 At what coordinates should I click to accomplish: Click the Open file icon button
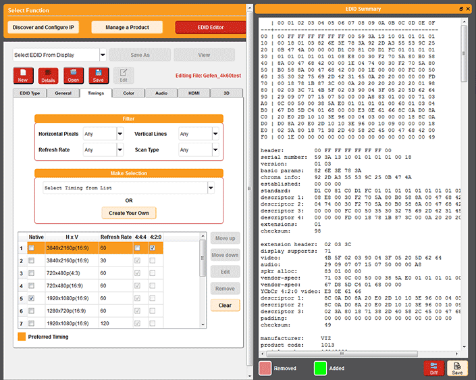coord(74,75)
